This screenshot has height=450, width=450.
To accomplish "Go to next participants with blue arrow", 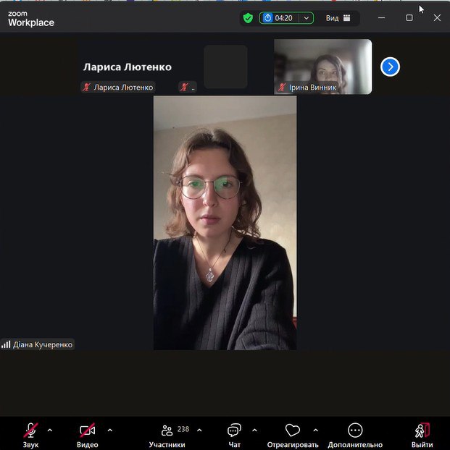I will pos(390,67).
